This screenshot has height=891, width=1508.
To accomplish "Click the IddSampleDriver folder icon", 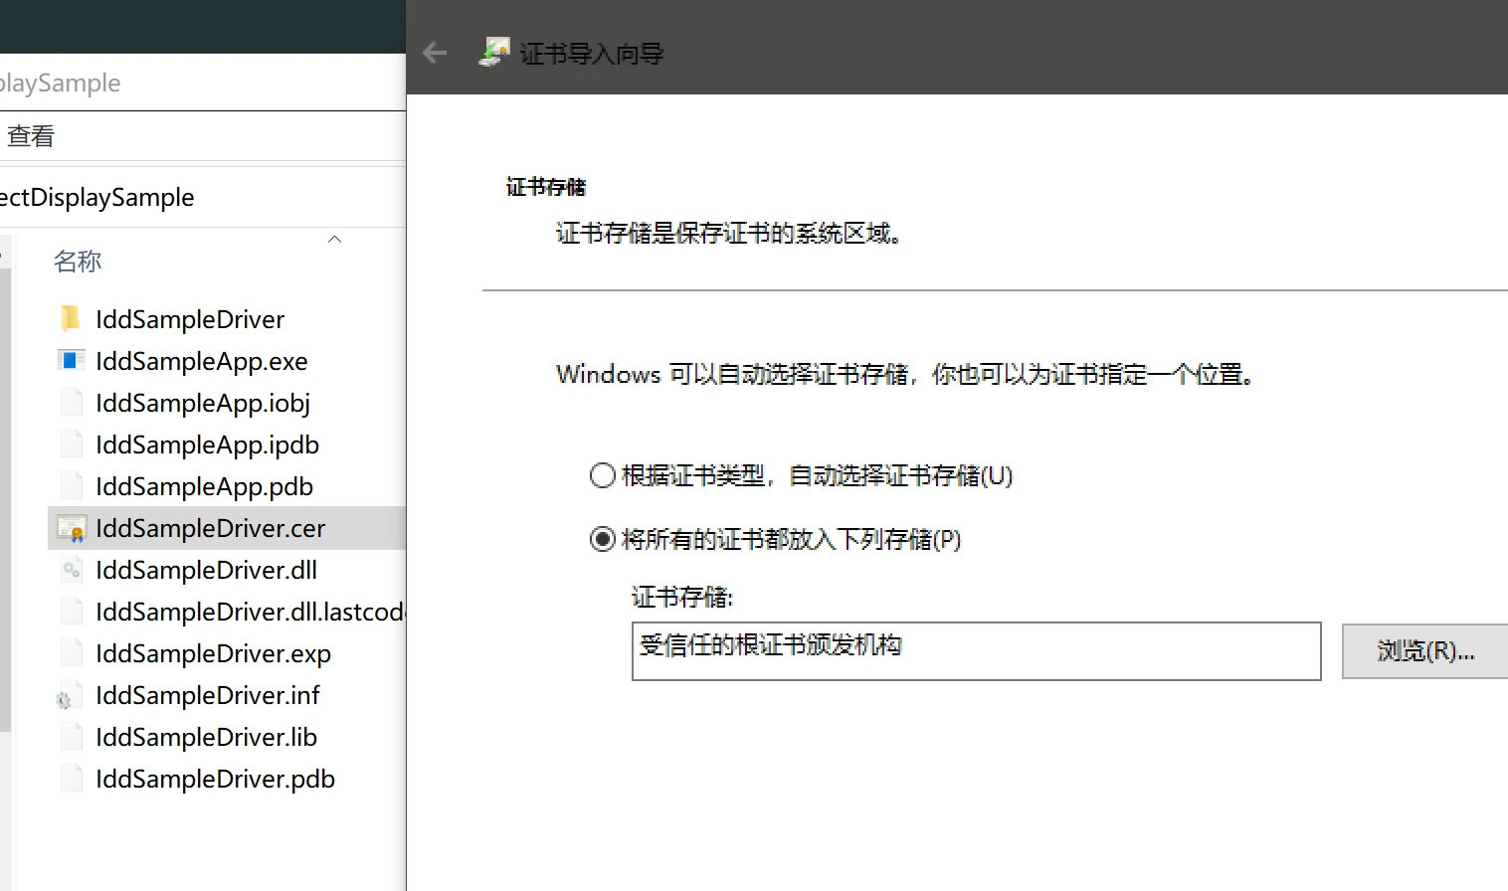I will point(71,319).
